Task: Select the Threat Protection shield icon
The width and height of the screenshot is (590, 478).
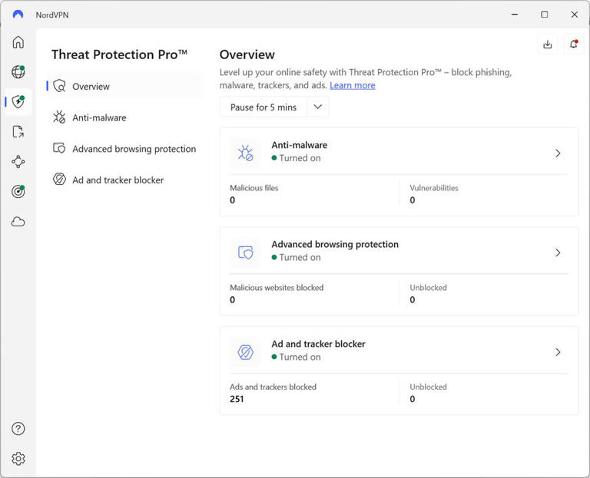Action: 18,102
